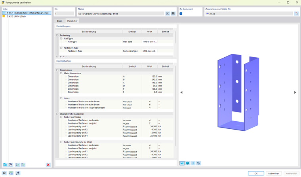Switch to the Parameter tab
The width and height of the screenshot is (301, 177).
click(72, 21)
